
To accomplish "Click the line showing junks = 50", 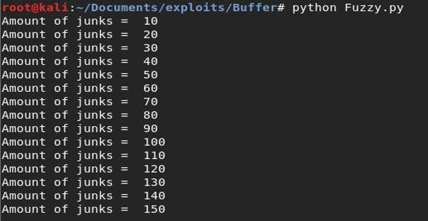I will tap(80, 75).
